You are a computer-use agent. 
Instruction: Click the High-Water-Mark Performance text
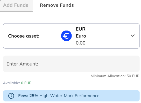coord(69,96)
